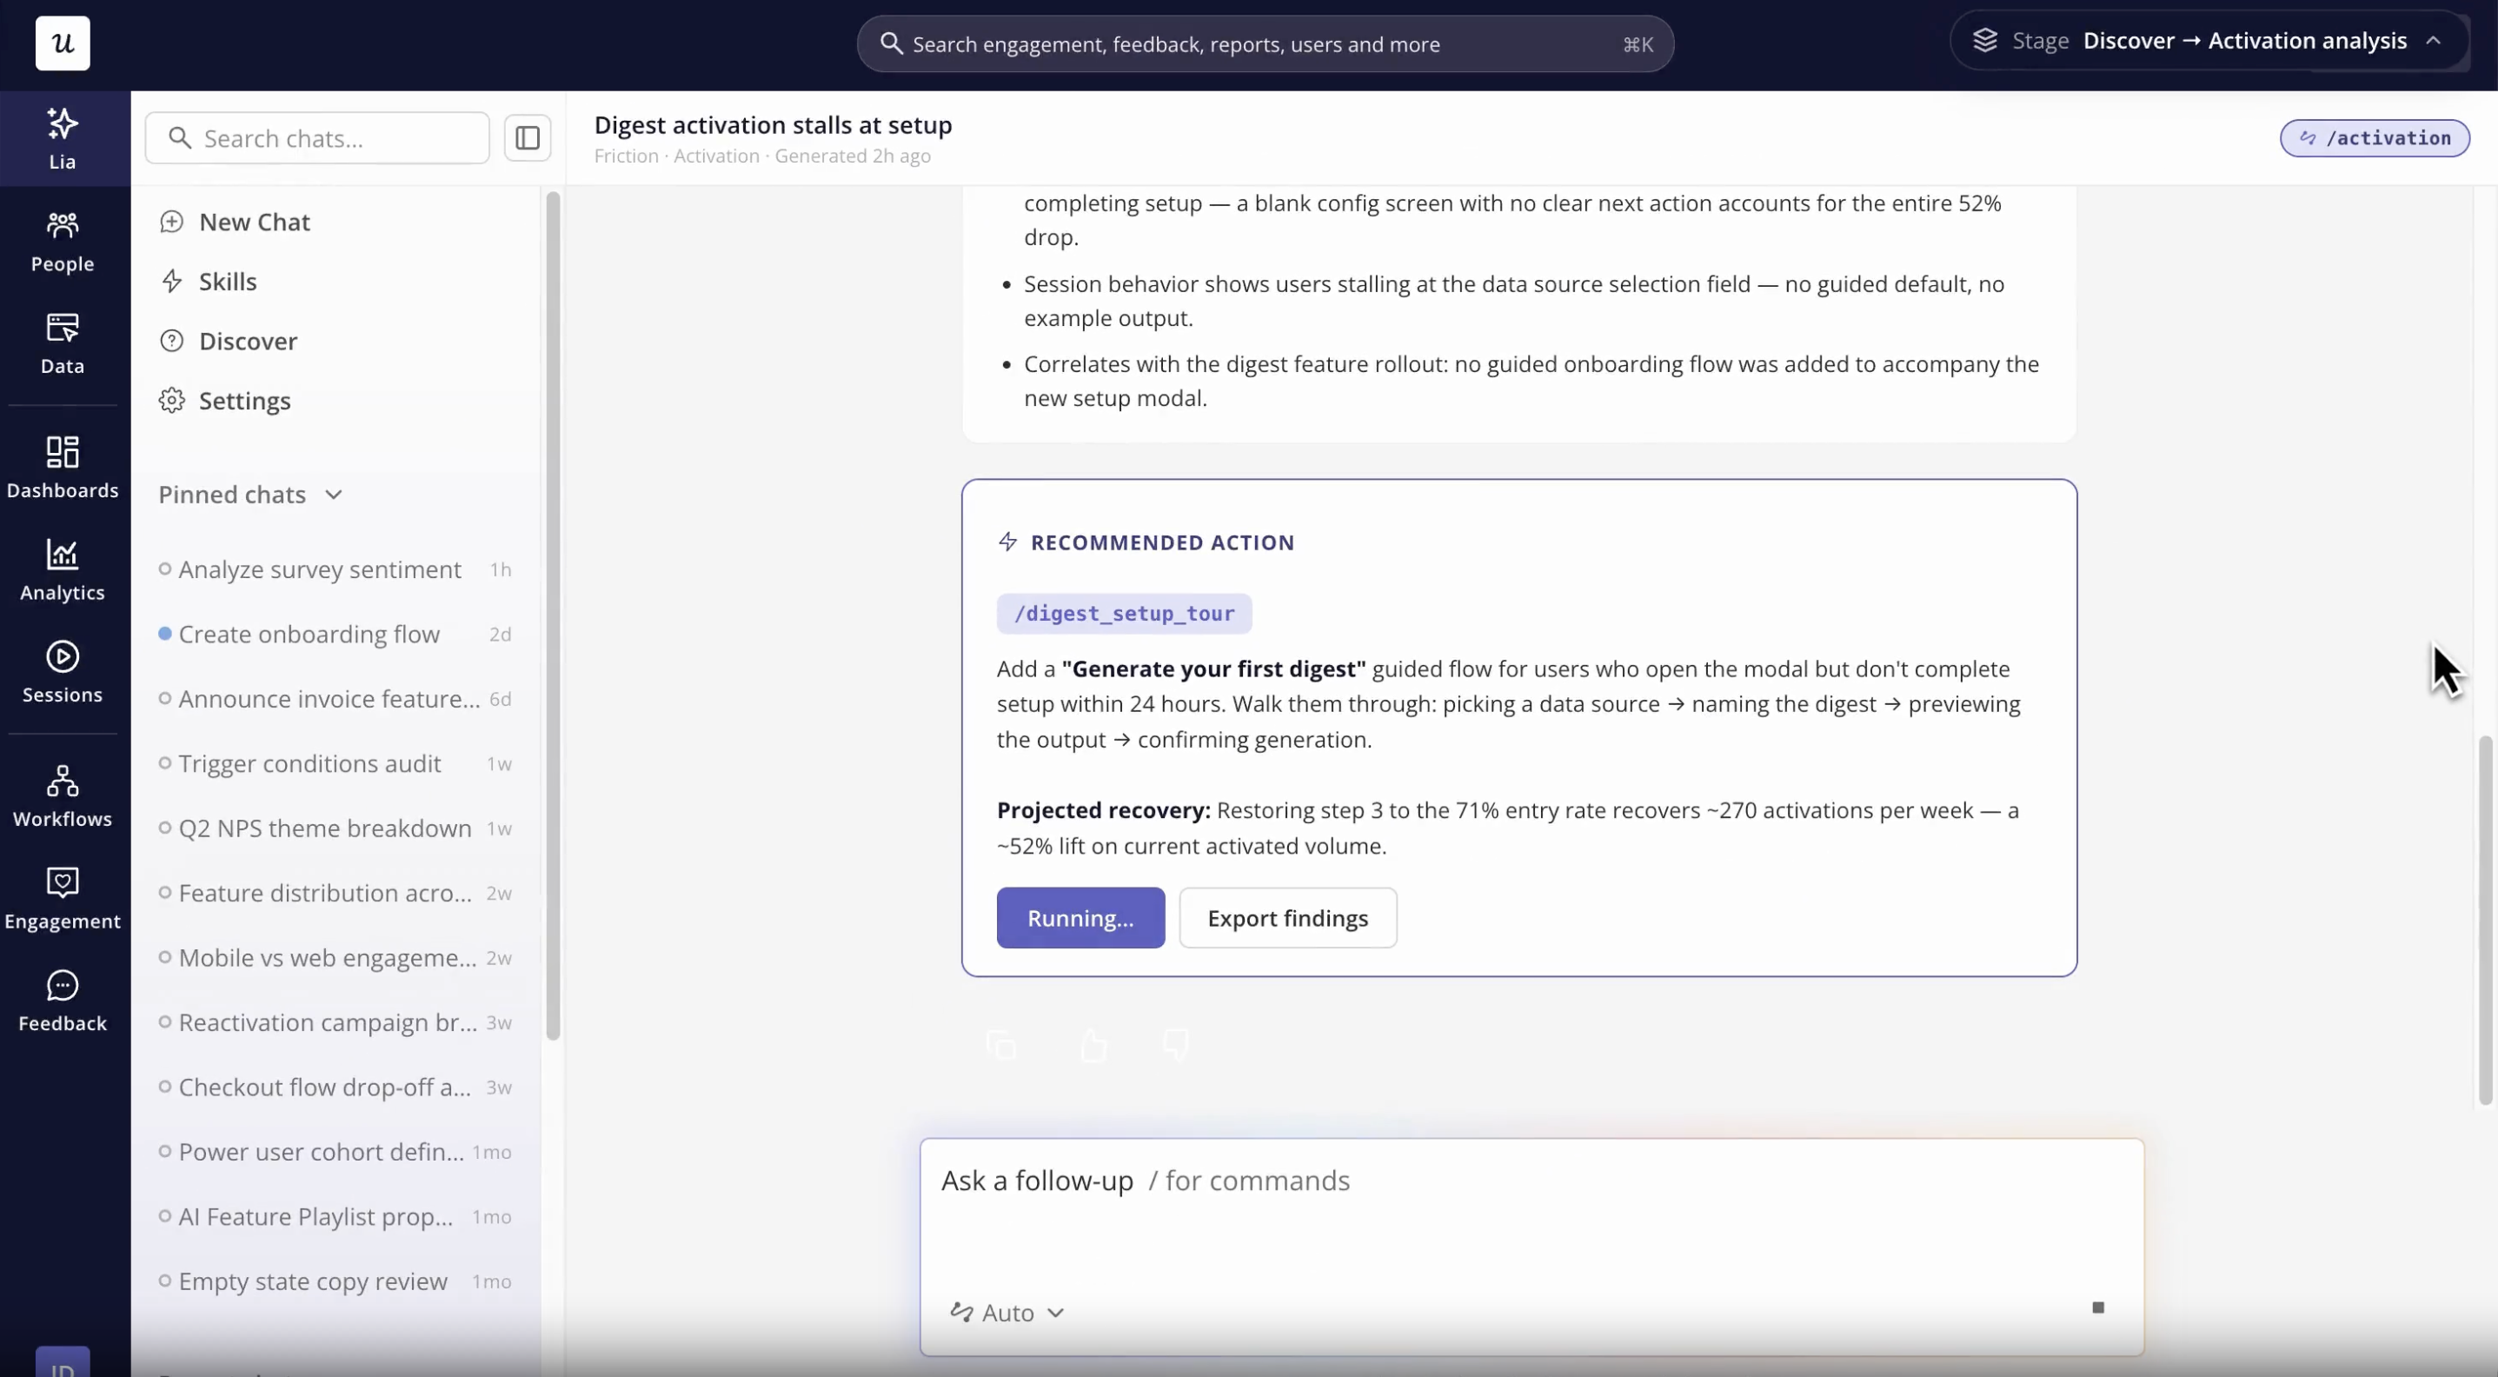Open the Auto mode dropdown
This screenshot has width=2498, height=1377.
(x=1007, y=1312)
